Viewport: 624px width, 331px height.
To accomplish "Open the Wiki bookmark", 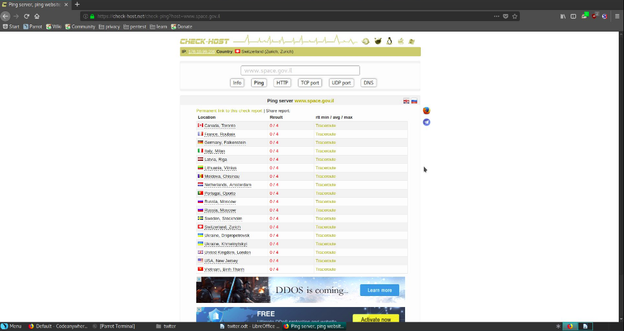I will 54,27.
